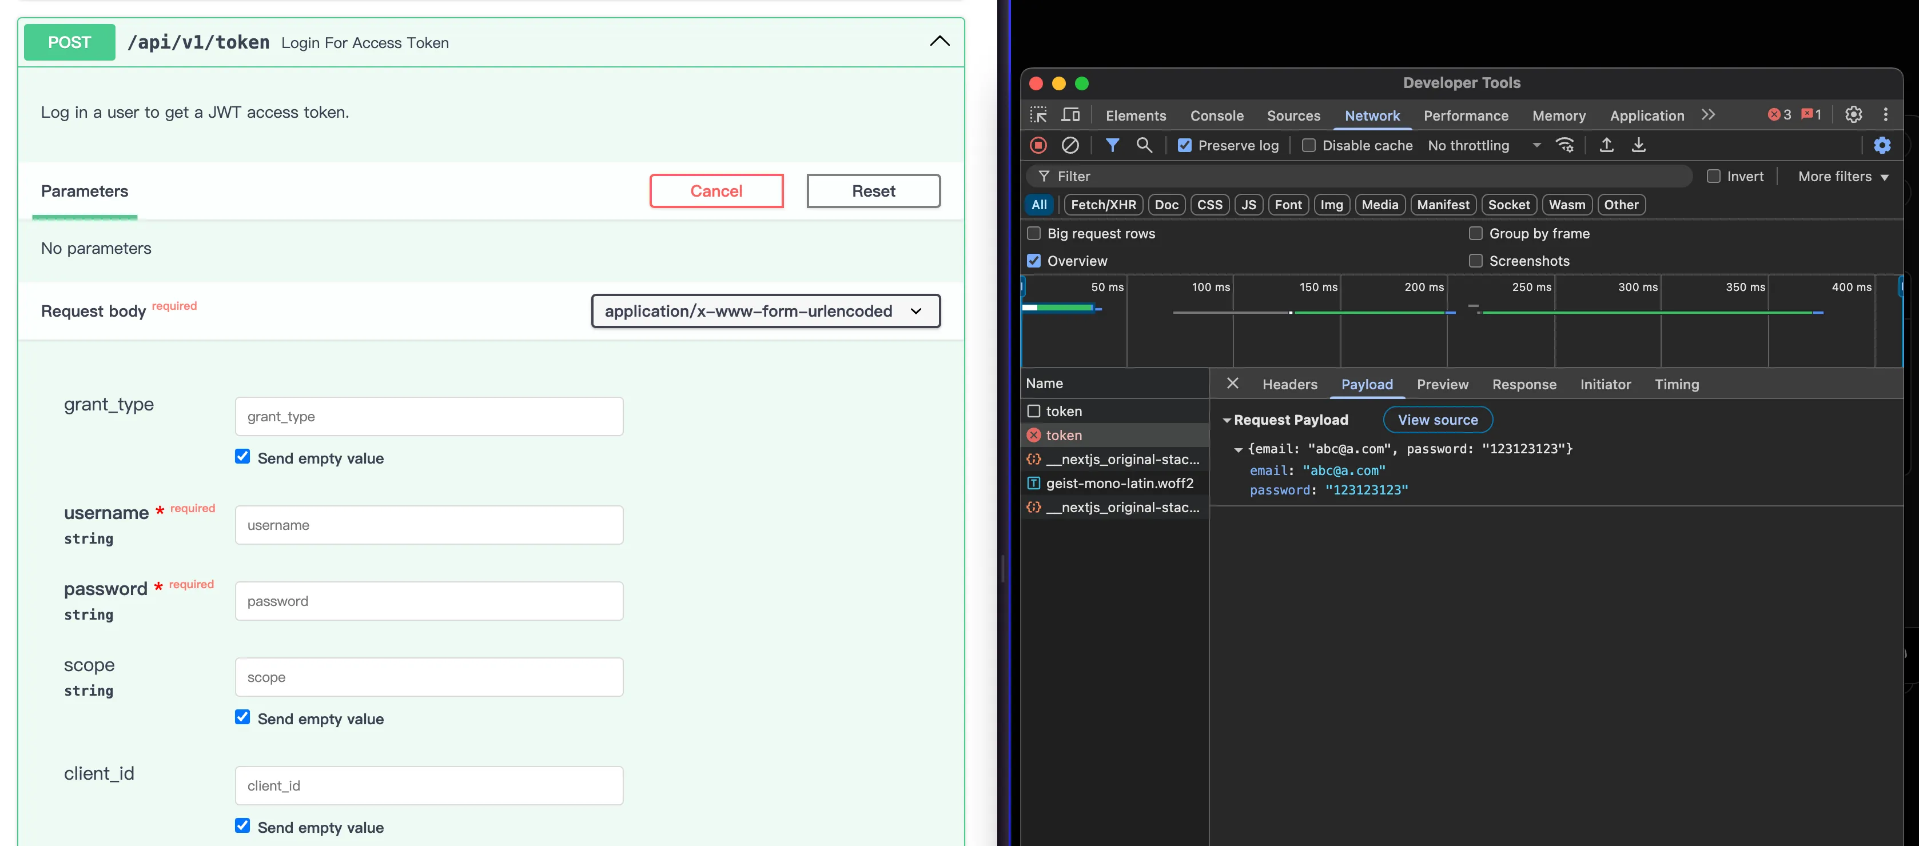This screenshot has width=1919, height=846.
Task: Toggle the device toolbar icon
Action: 1070,115
